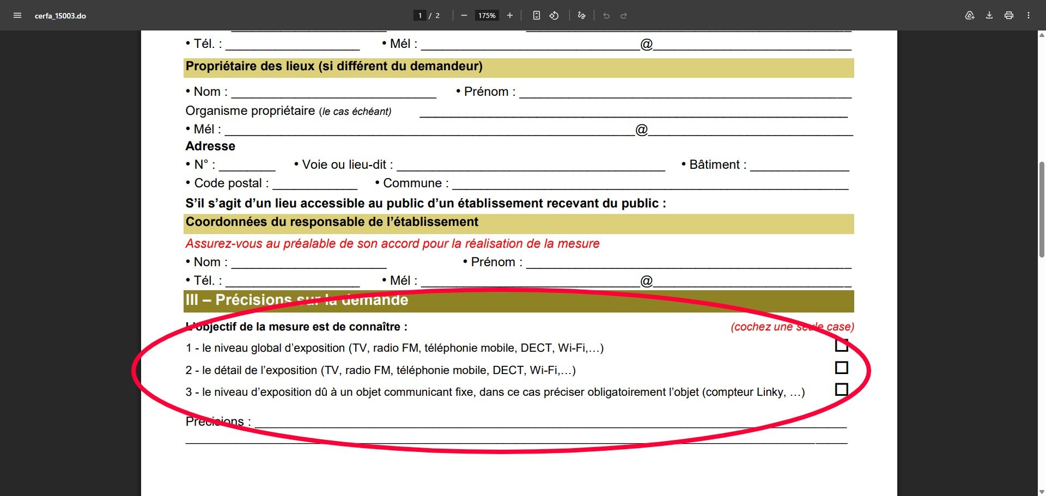Click the current page number field

419,15
